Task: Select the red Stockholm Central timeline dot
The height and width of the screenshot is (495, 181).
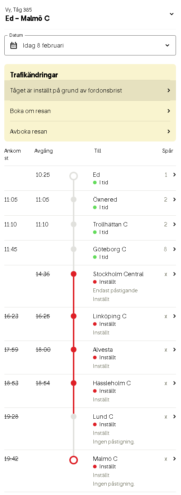Action: tap(74, 274)
